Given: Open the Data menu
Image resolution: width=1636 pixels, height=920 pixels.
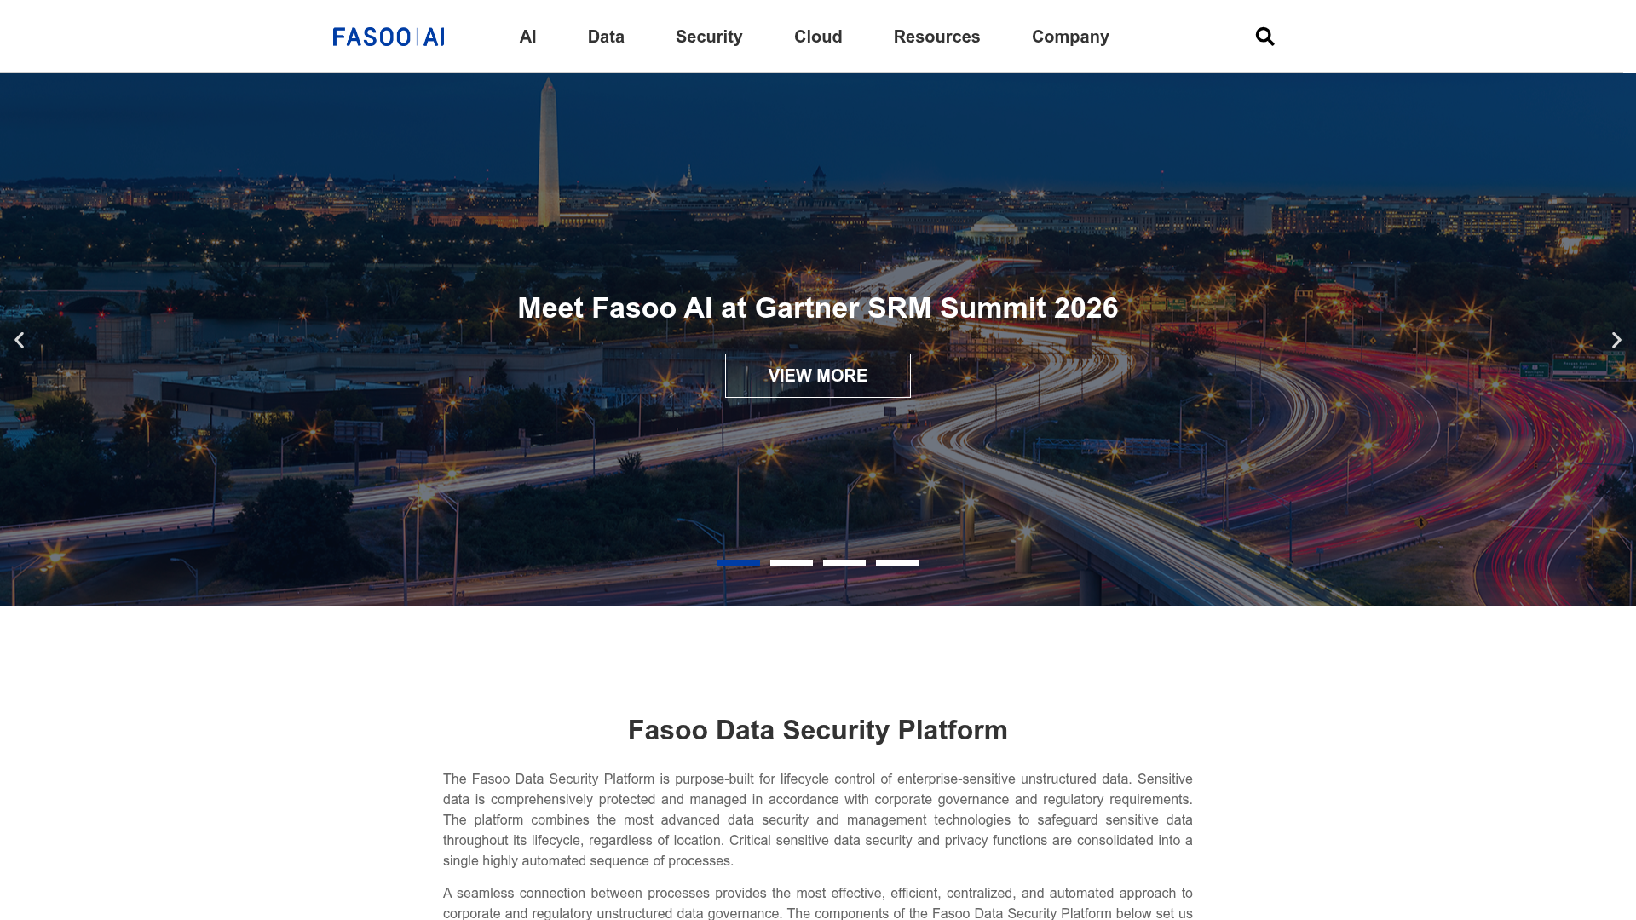Looking at the screenshot, I should (x=606, y=37).
